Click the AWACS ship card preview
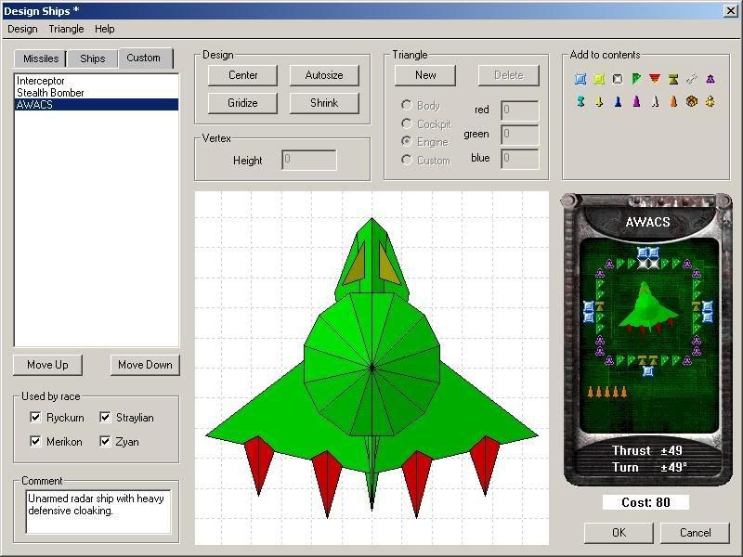Screen dimensions: 743x557 pyautogui.click(x=647, y=340)
